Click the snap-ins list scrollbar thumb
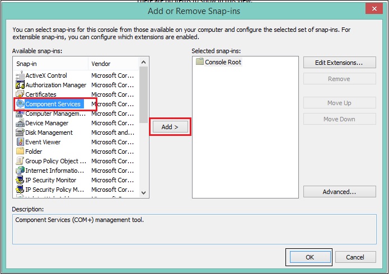The image size is (389, 274). [144, 95]
